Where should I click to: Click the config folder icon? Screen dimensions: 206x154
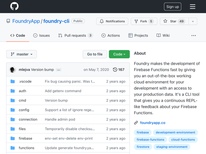(13, 110)
